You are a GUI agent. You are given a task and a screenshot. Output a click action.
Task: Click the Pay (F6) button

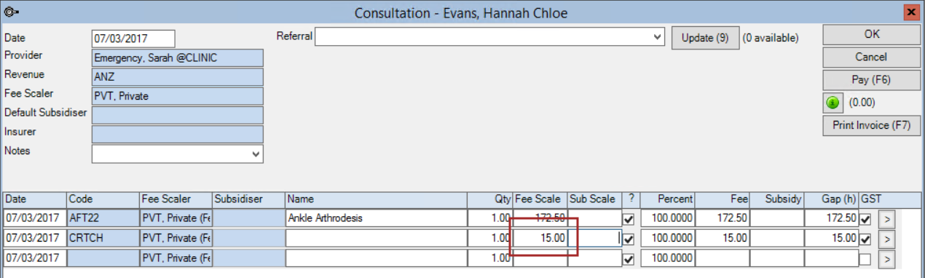click(x=871, y=79)
